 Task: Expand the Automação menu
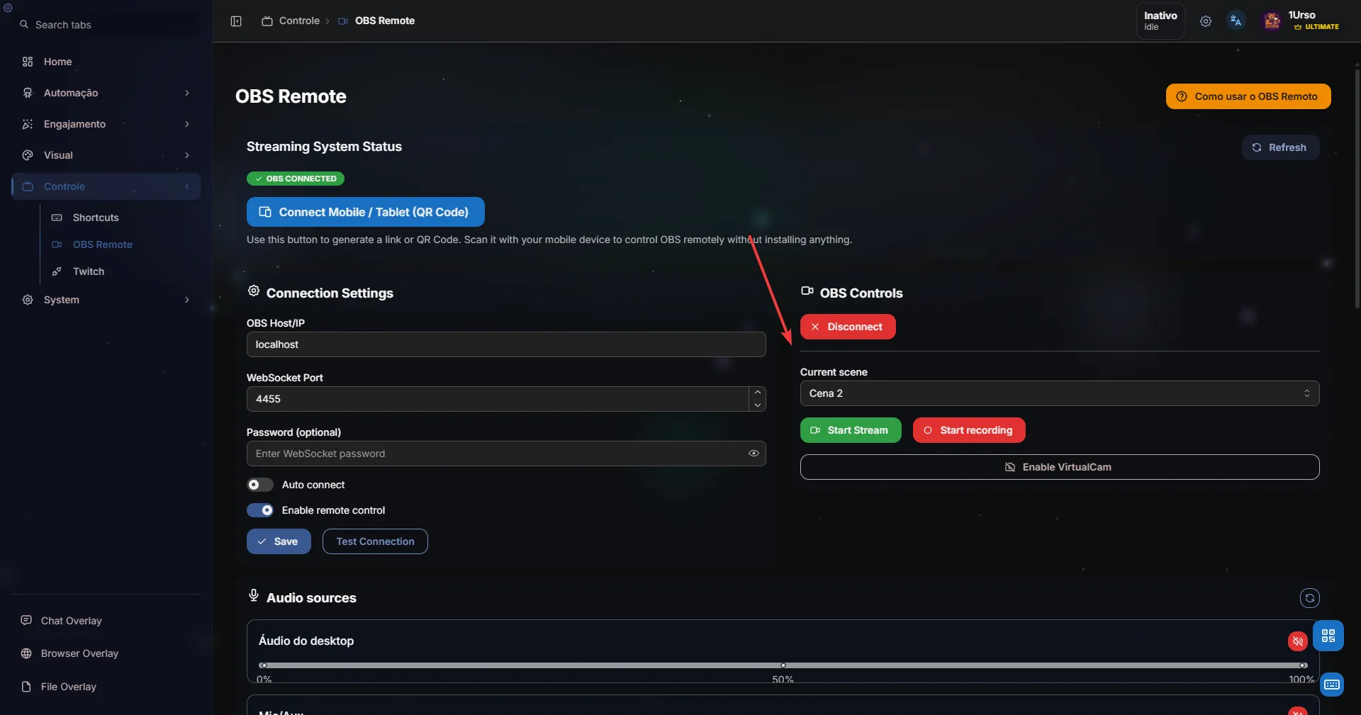click(x=106, y=93)
